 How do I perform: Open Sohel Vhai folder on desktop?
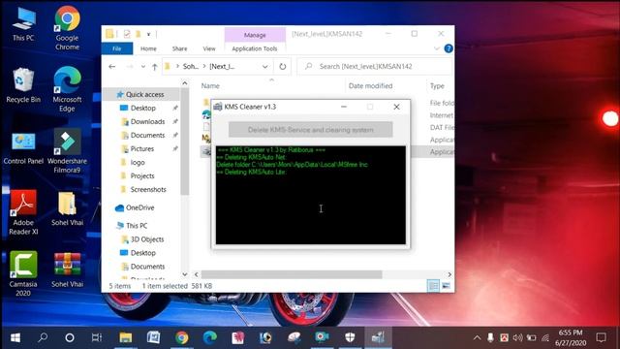click(x=67, y=208)
